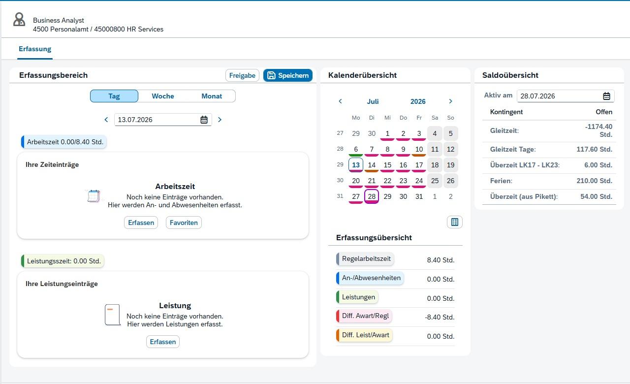The width and height of the screenshot is (630, 384).
Task: Switch to Tag view
Action: click(114, 96)
